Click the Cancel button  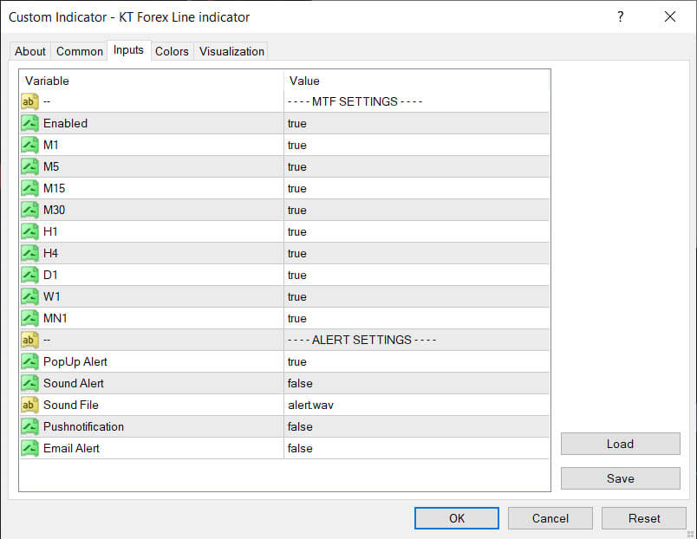(x=550, y=518)
